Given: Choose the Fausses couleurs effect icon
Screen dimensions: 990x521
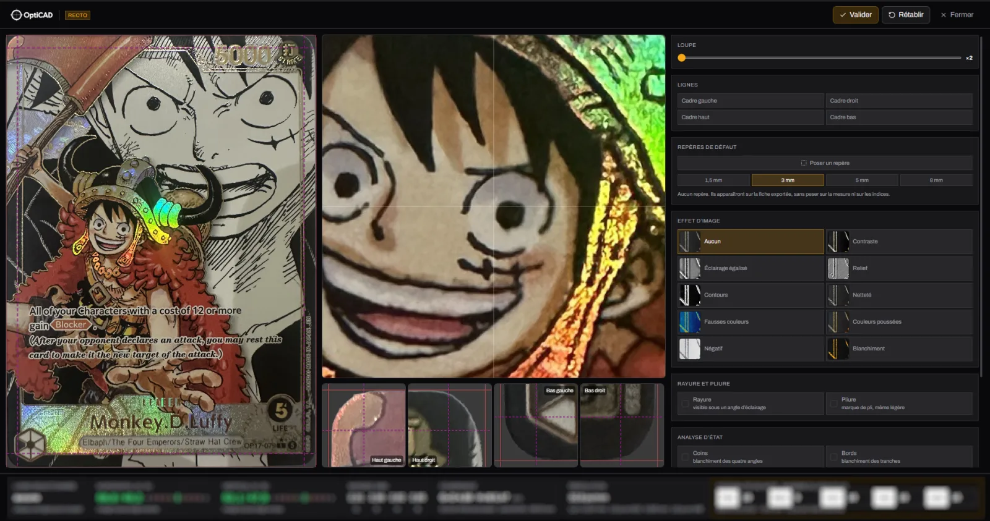Looking at the screenshot, I should [x=690, y=322].
